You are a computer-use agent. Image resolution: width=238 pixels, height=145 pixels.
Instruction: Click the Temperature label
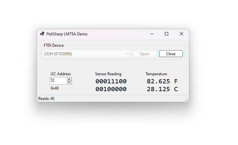(156, 74)
